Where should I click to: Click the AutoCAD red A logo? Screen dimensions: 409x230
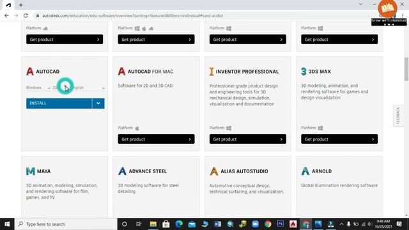click(x=30, y=71)
